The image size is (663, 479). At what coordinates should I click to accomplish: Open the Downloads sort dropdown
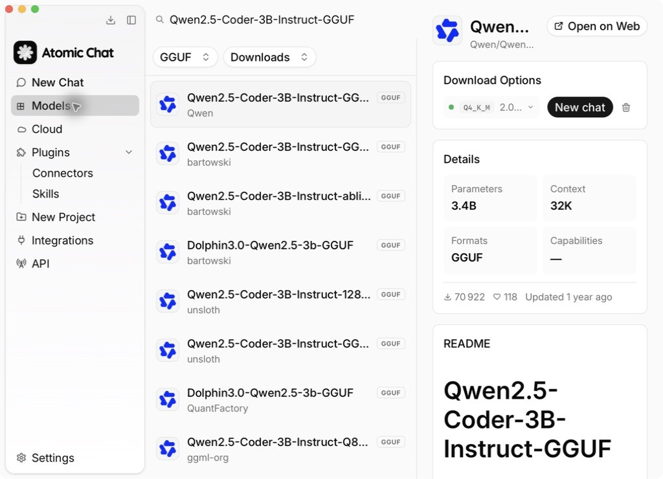coord(270,57)
